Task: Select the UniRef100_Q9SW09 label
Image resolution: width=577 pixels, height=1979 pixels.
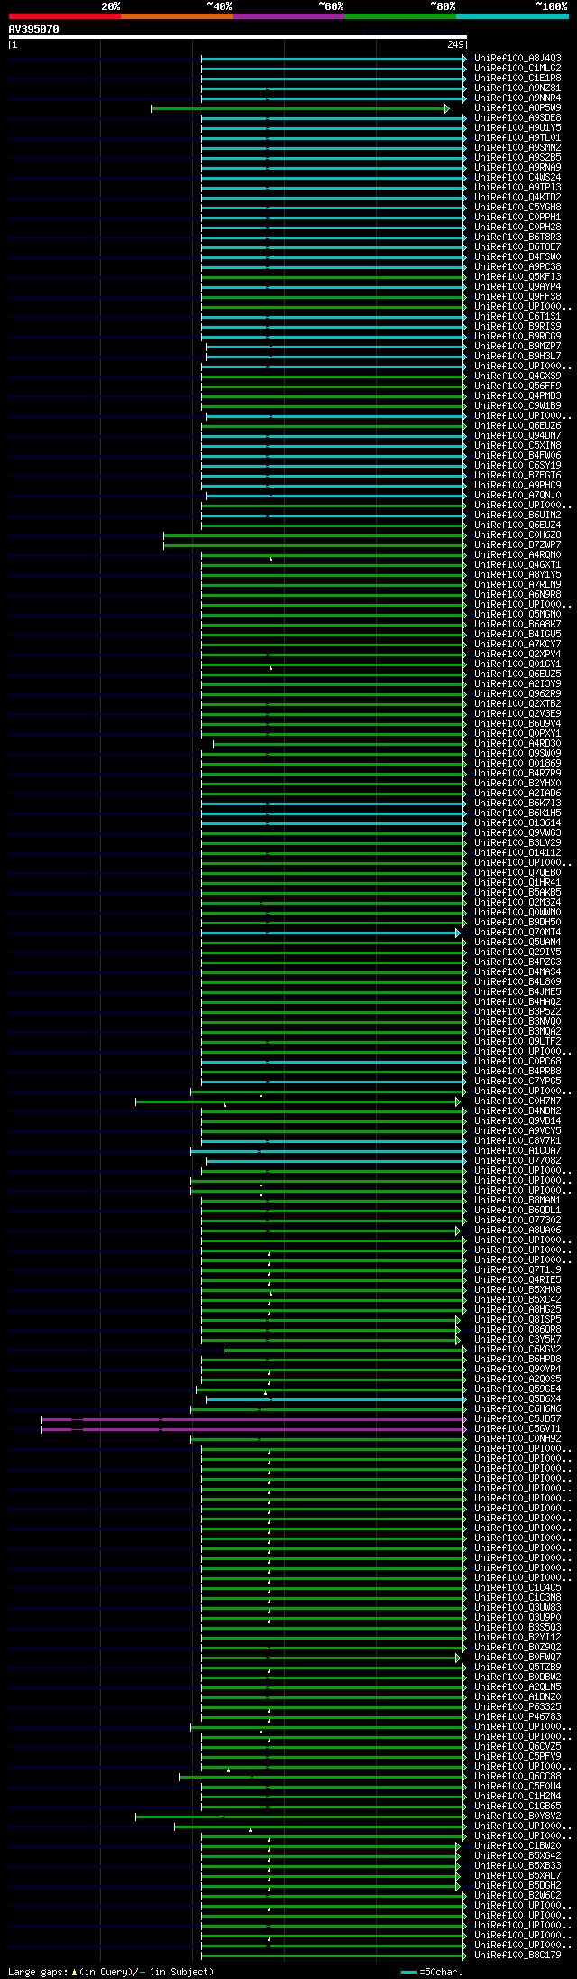Action: click(x=517, y=753)
